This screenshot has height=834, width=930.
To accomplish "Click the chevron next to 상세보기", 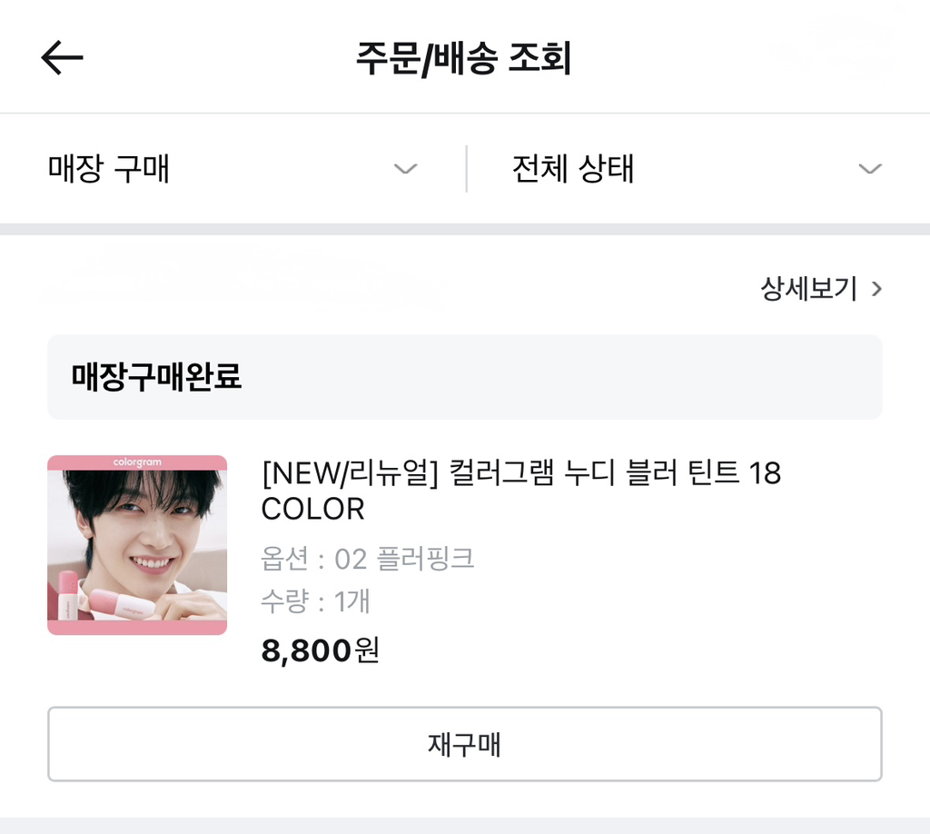I will [876, 289].
